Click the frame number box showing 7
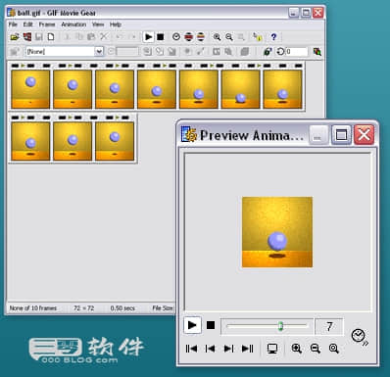Image resolution: width=390 pixels, height=377 pixels. pyautogui.click(x=329, y=326)
